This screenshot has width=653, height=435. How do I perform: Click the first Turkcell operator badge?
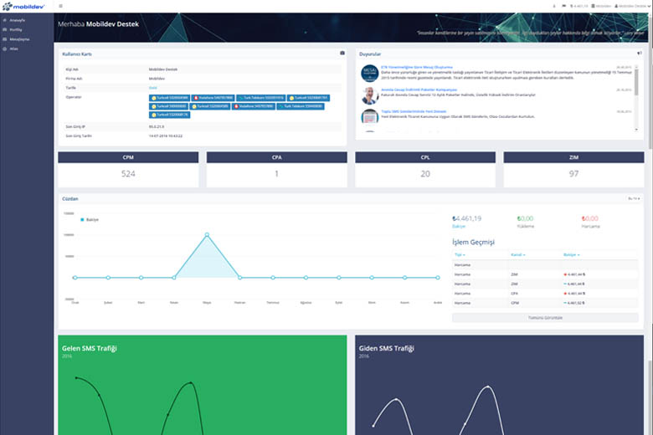click(x=170, y=98)
